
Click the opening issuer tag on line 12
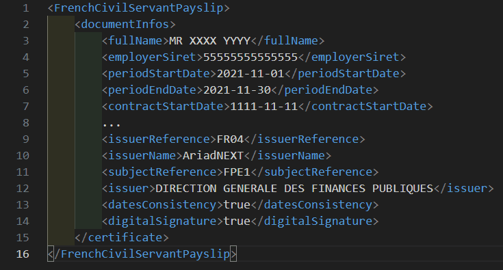pos(129,189)
